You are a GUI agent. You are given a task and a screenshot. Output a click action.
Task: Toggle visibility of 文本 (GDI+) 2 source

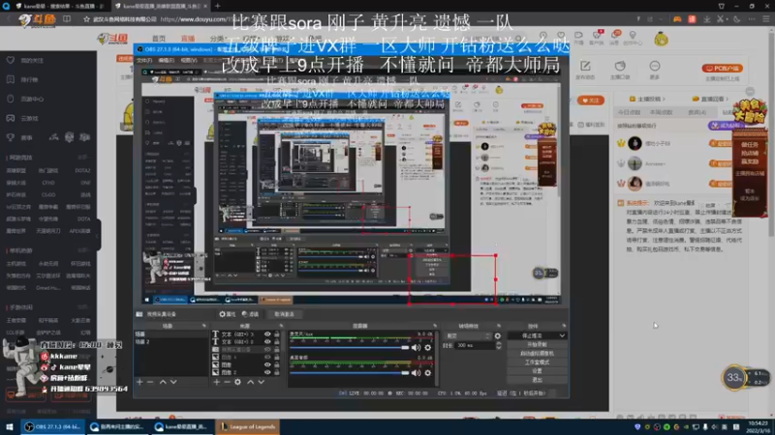[267, 342]
